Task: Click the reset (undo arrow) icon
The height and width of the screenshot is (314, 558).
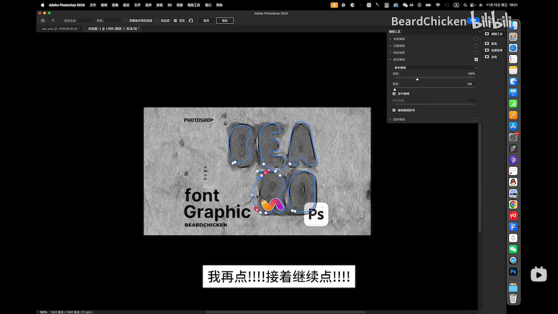Action: [191, 21]
